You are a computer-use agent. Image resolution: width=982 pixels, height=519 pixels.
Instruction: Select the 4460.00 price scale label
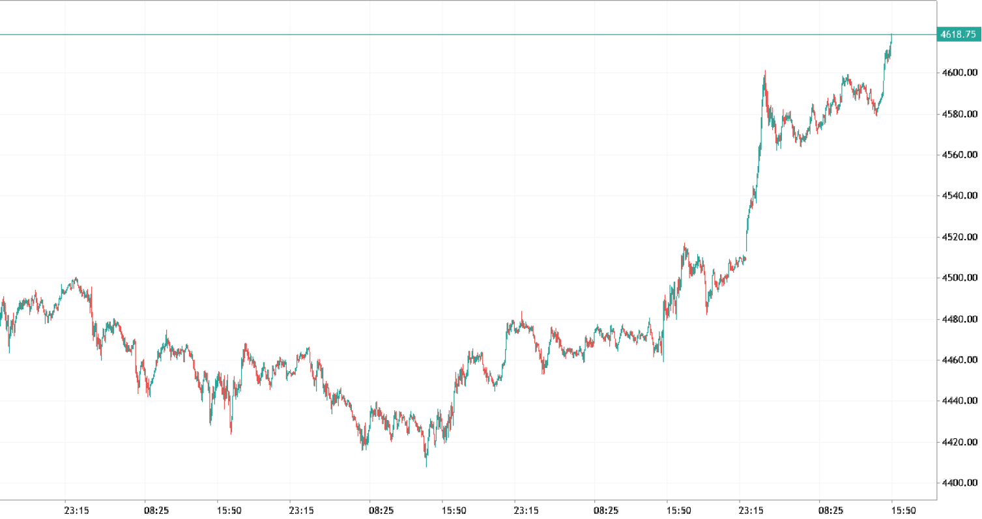click(960, 360)
